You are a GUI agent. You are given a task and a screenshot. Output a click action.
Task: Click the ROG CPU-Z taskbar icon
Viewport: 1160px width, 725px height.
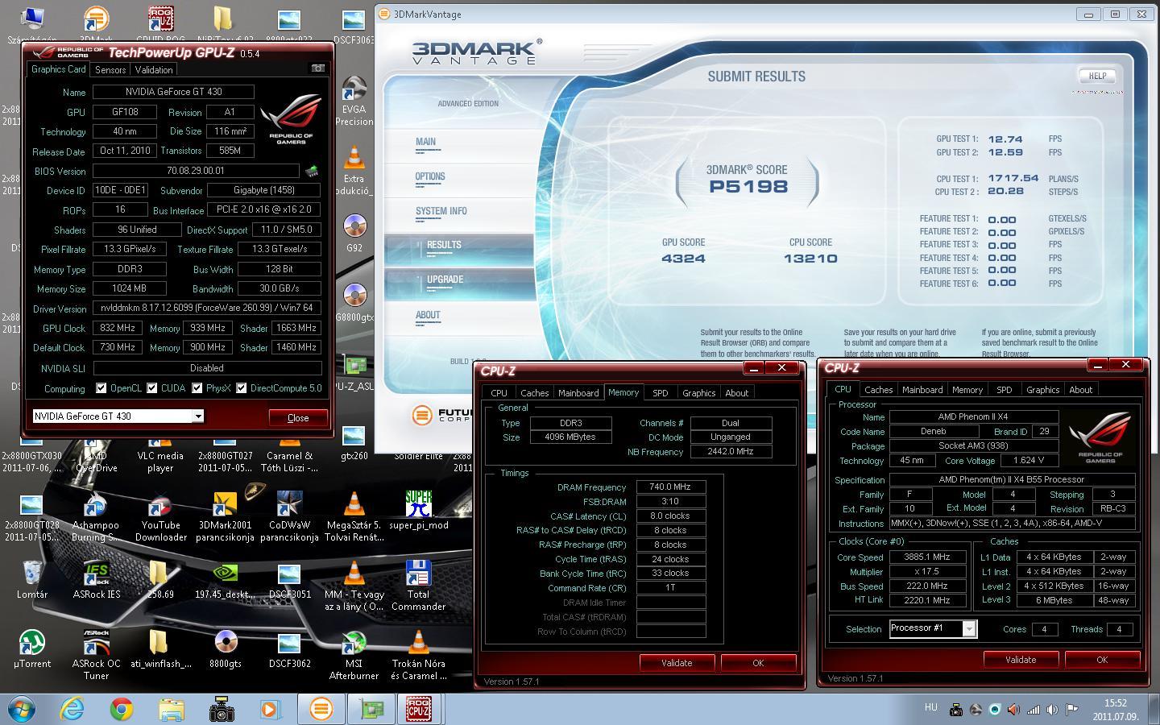418,709
